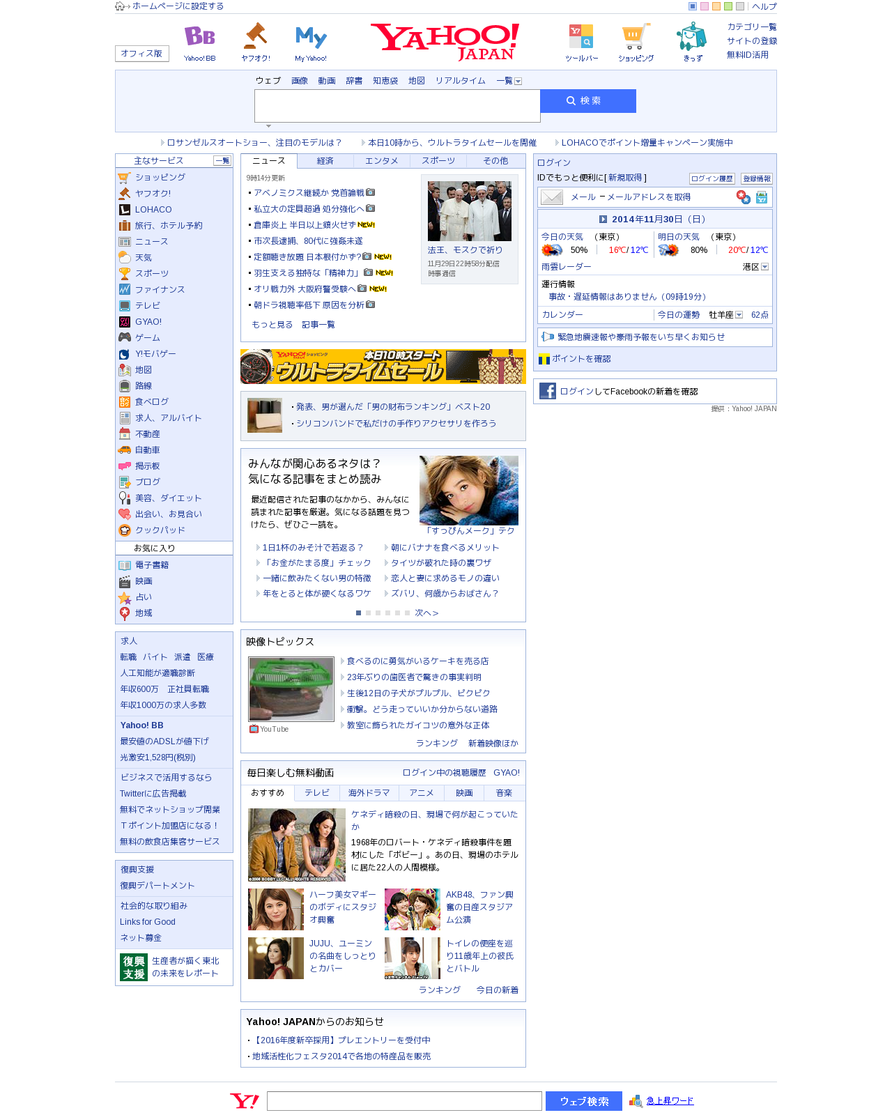Open the 雨雲レーダー link
The image size is (892, 1115).
click(567, 267)
